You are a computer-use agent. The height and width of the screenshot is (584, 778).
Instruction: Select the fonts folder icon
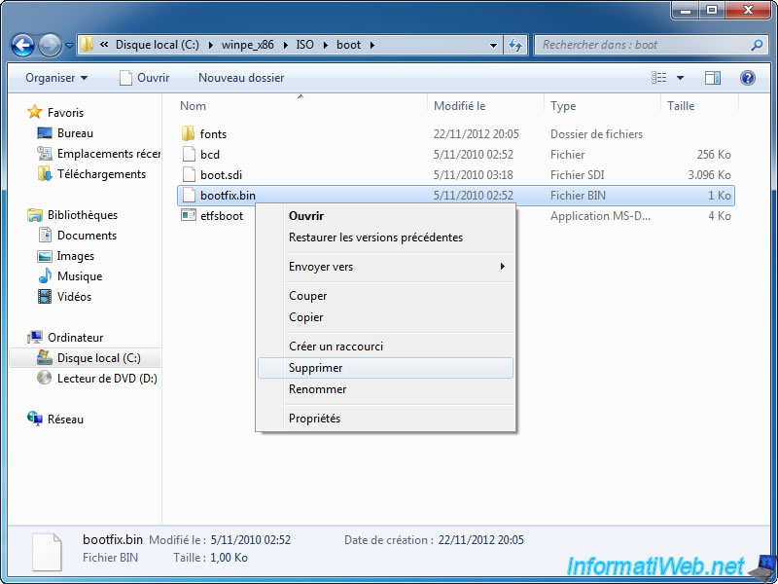188,133
